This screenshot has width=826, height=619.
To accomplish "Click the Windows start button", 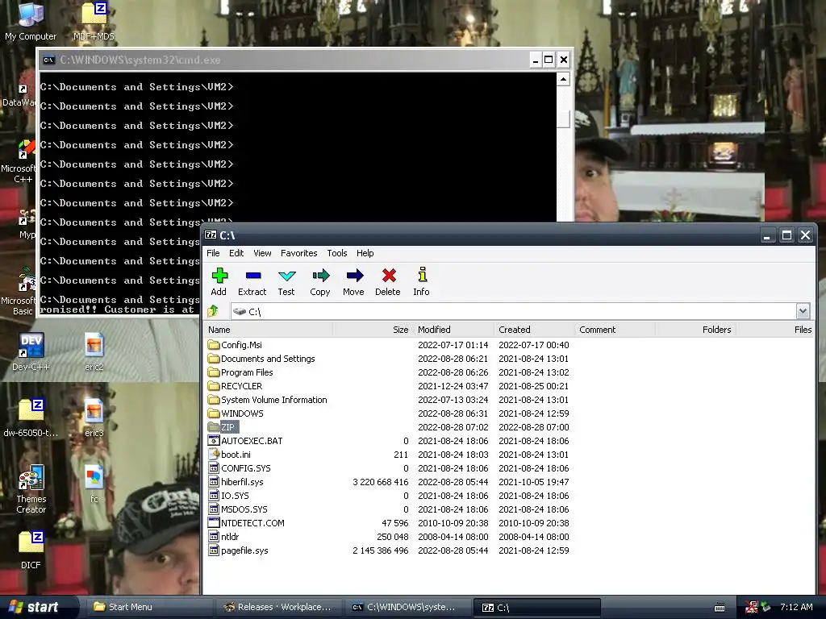I will tap(35, 607).
